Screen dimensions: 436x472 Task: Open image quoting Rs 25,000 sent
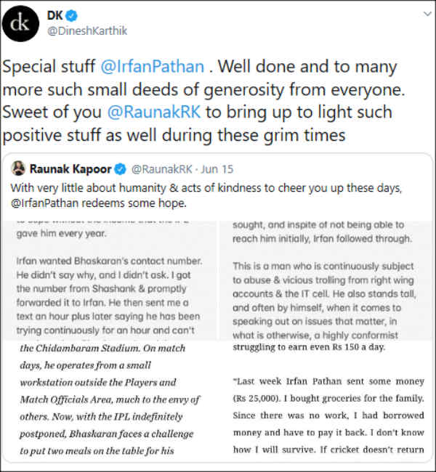coord(323,399)
